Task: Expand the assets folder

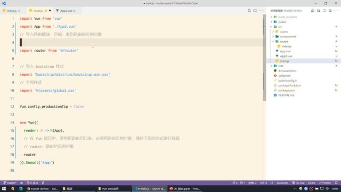Action: click(x=273, y=31)
